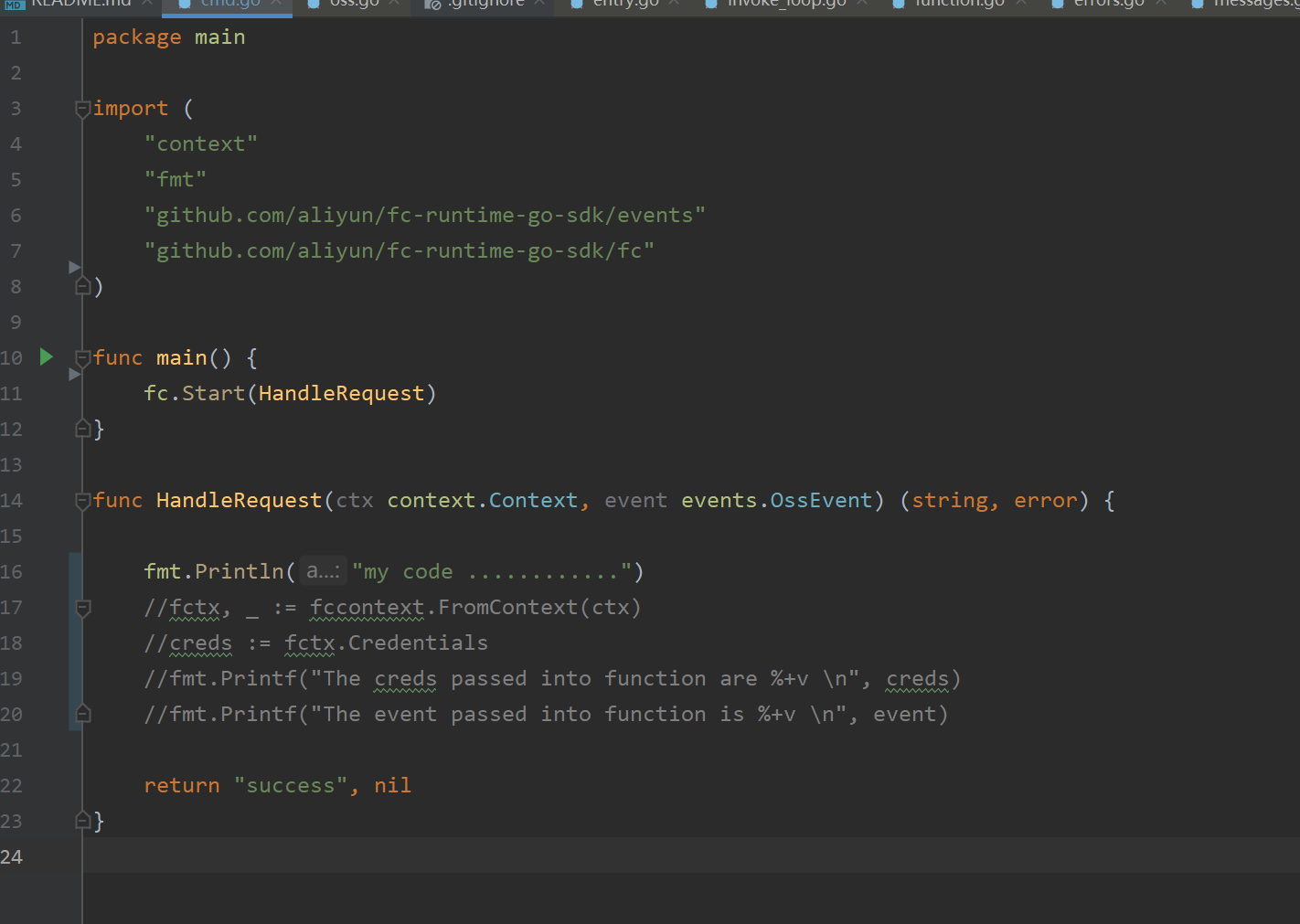Click 'nil' on line 22
1300x924 pixels.
[x=393, y=786]
